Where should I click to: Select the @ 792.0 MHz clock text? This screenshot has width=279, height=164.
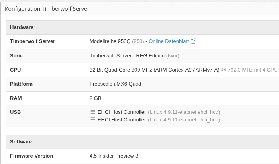click(x=250, y=70)
